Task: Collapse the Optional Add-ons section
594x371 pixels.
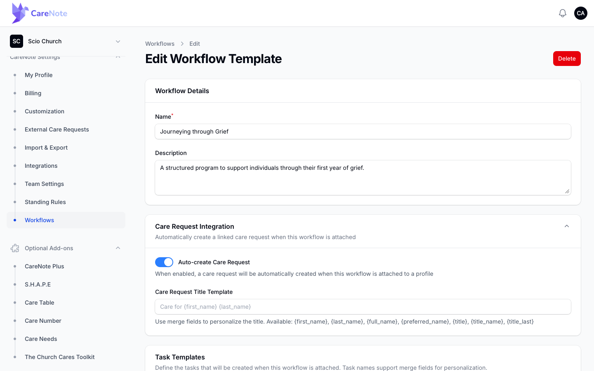Action: click(118, 248)
